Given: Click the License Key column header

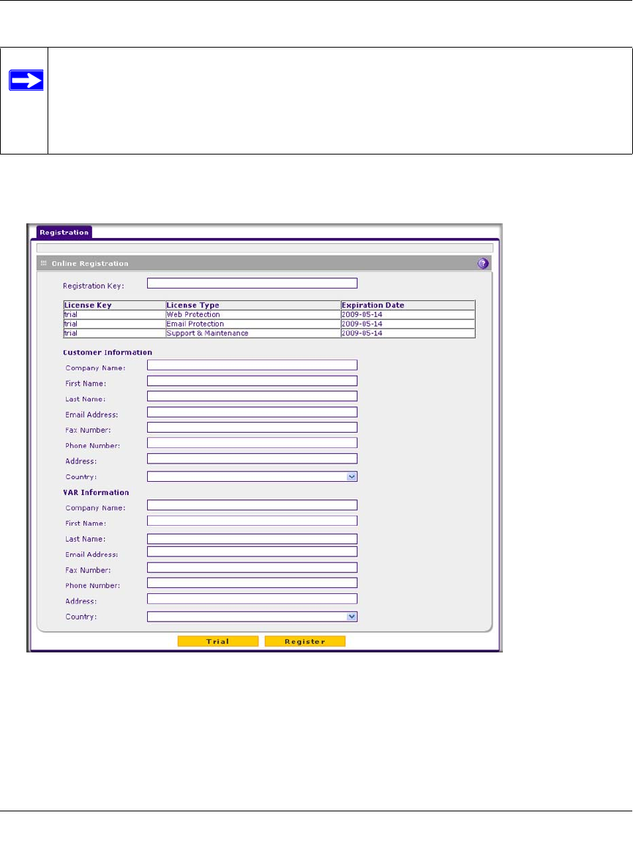Looking at the screenshot, I should (114, 305).
